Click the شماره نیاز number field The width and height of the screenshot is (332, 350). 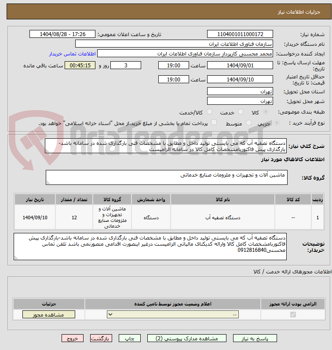pyautogui.click(x=240, y=34)
